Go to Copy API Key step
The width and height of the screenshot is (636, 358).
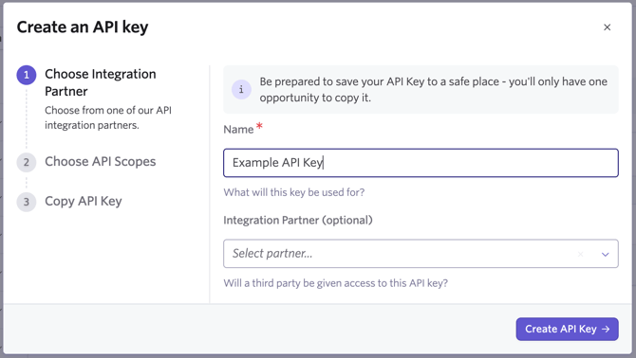click(x=84, y=201)
